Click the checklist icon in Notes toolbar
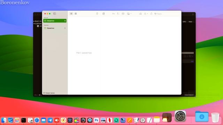Viewport: 223px width, 125px height. coord(118,14)
